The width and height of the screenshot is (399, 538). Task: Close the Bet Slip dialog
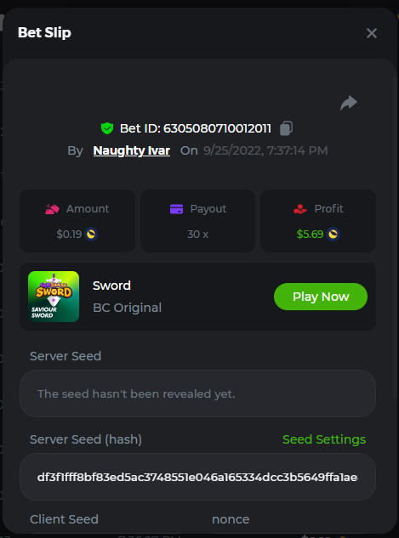(x=372, y=33)
